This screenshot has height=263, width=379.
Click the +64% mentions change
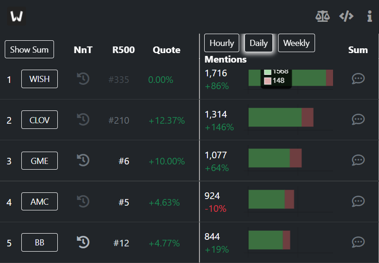point(217,168)
